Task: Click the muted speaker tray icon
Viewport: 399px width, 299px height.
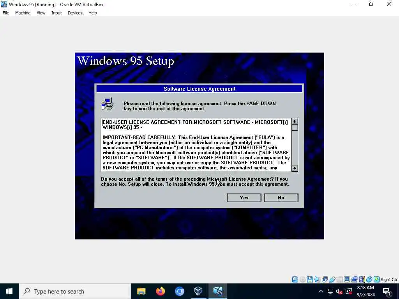Action: tap(339, 291)
